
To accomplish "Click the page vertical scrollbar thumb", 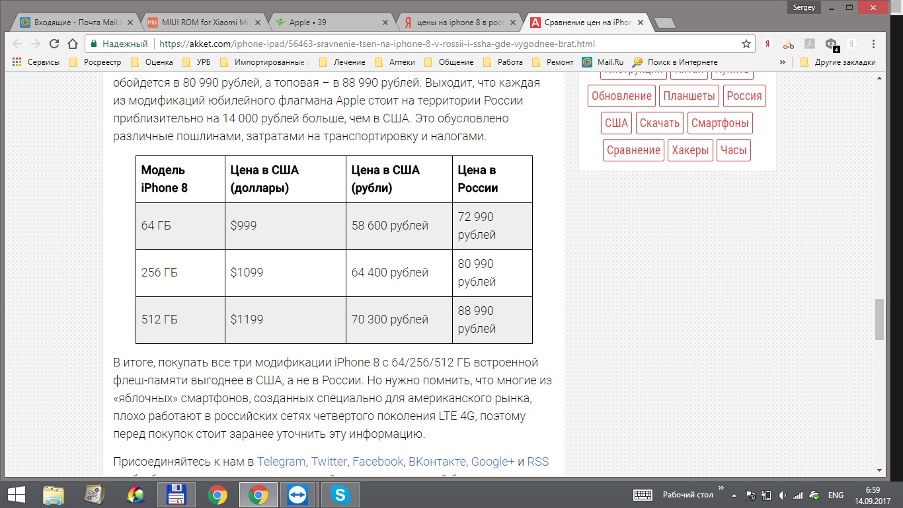I will pyautogui.click(x=879, y=319).
